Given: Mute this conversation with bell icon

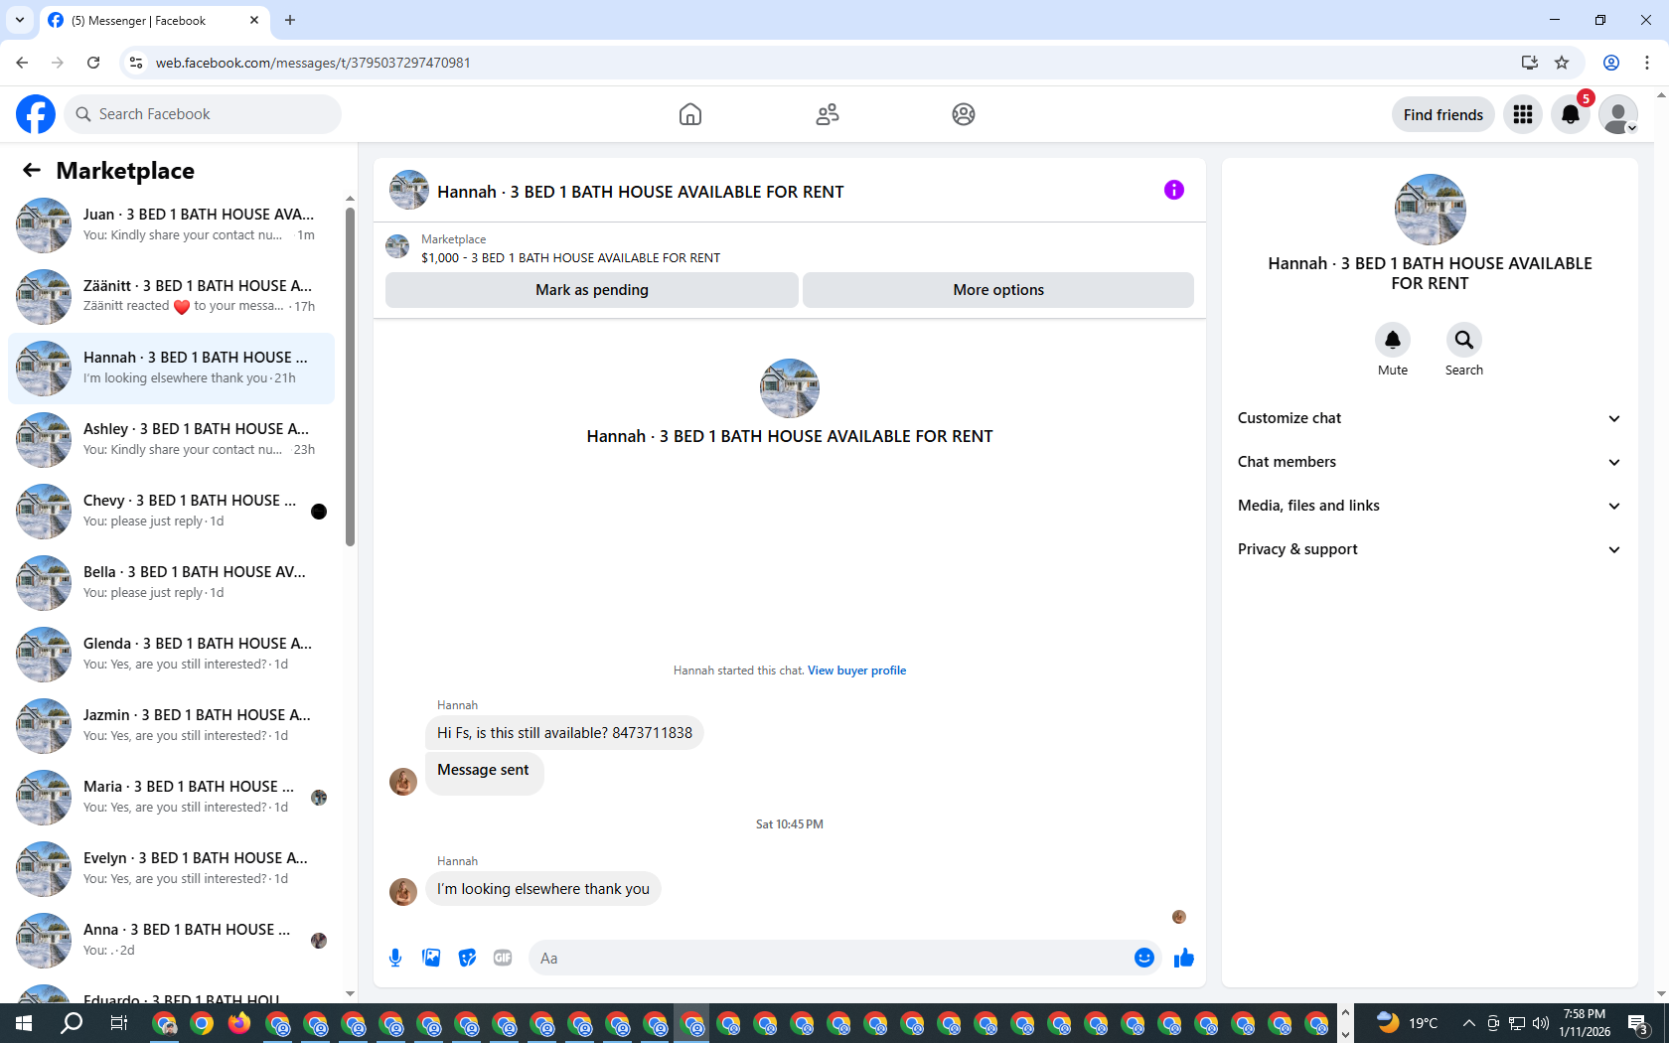Looking at the screenshot, I should click(1393, 340).
